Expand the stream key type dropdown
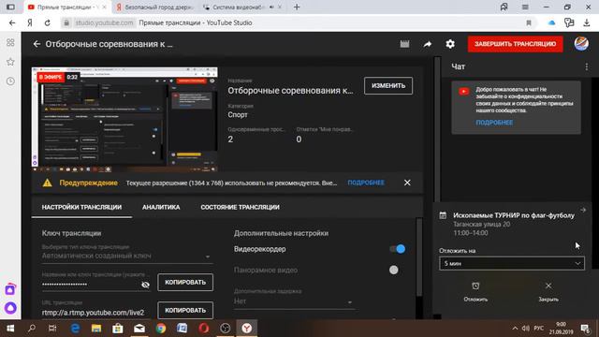This screenshot has width=599, height=337. pyautogui.click(x=126, y=256)
